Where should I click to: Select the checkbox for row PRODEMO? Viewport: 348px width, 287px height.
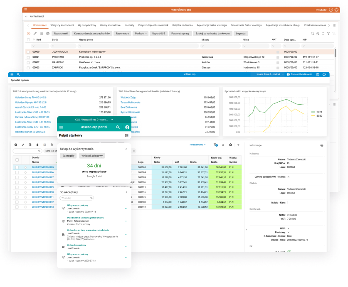click(28, 57)
